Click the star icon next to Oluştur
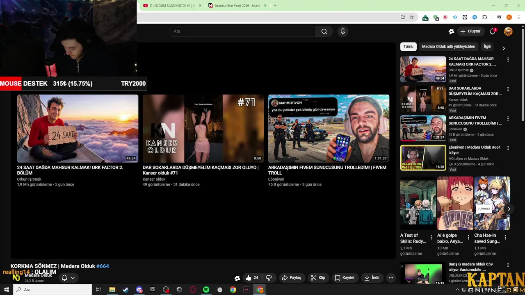 451,32
